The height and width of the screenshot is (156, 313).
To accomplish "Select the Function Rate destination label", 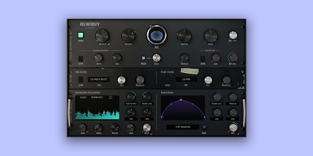I will click(131, 104).
